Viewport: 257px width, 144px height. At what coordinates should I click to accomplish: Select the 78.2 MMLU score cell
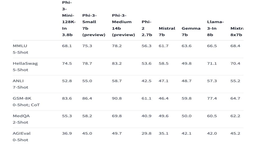pos(117,46)
